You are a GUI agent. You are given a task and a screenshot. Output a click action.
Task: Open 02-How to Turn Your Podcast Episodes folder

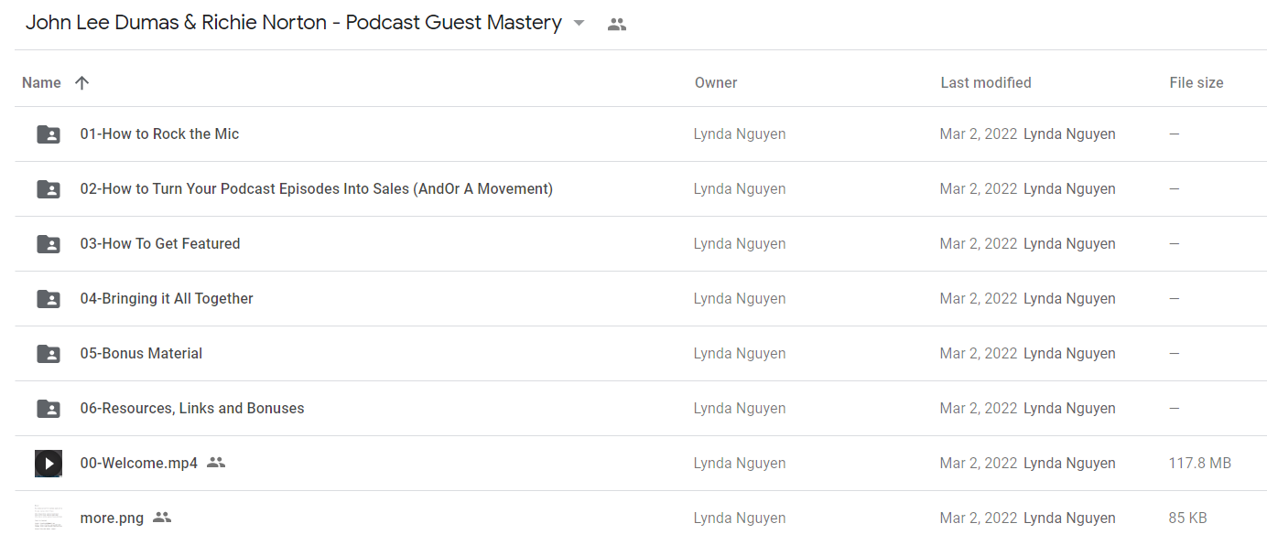[x=317, y=189]
